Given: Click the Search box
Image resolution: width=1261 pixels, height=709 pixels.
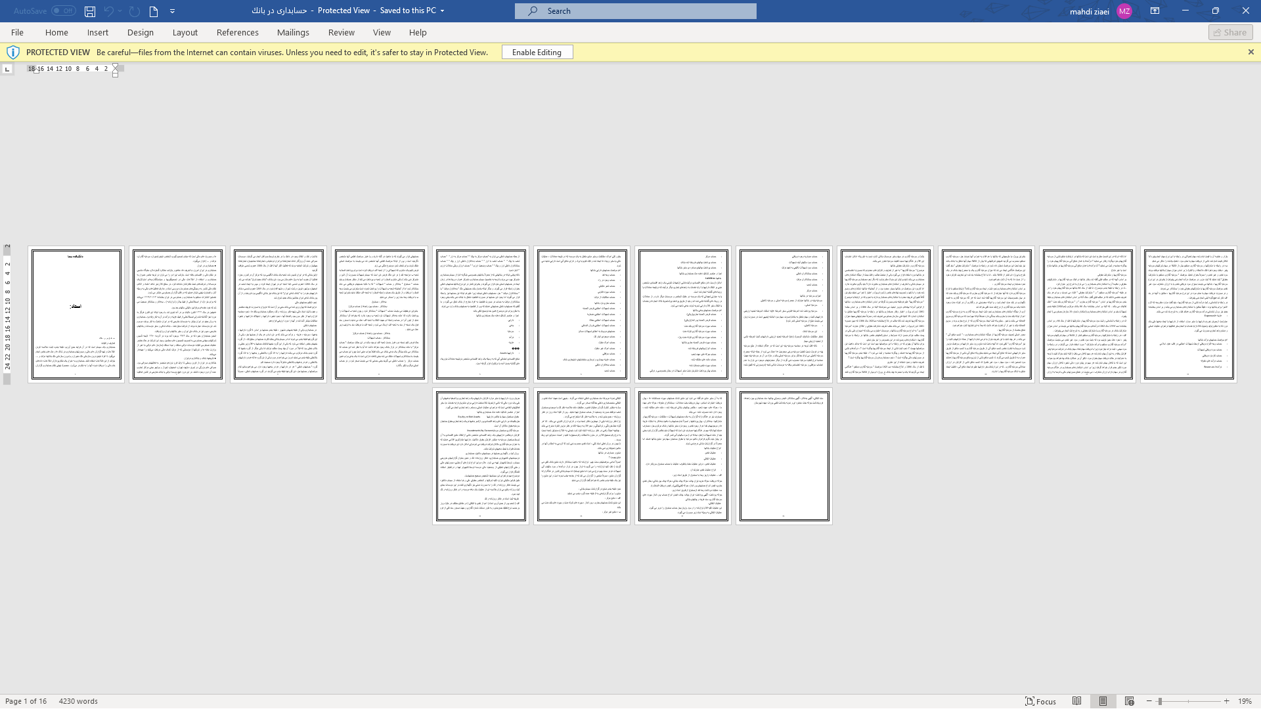Looking at the screenshot, I should (636, 11).
